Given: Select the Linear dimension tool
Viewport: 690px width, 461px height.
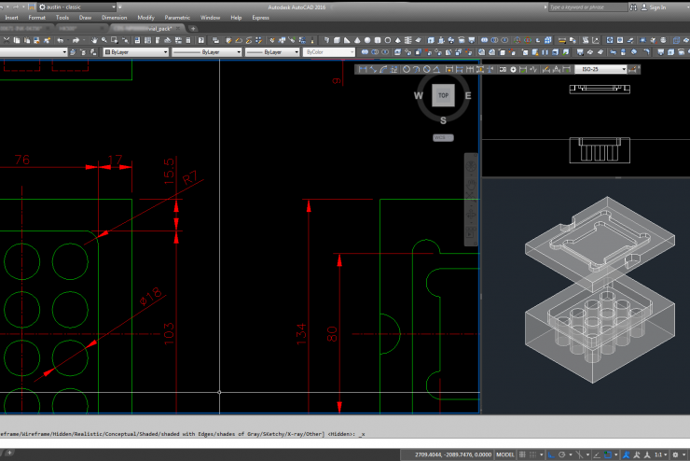Looking at the screenshot, I should [365, 69].
